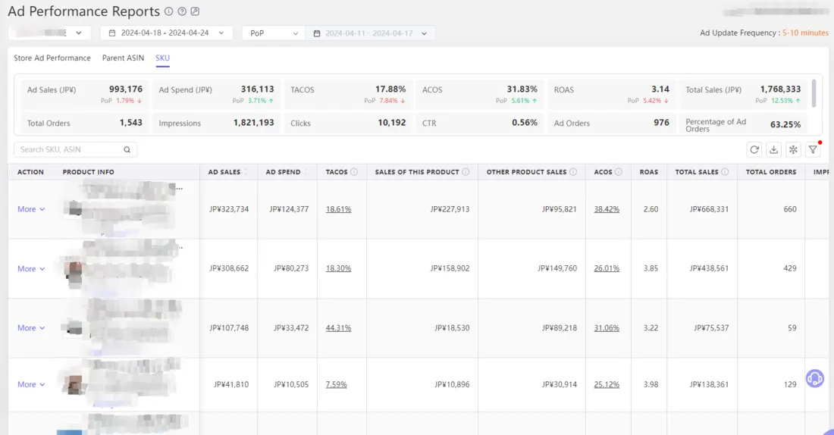Open the 2024-04-11 - 2024-04-17 comparison dropdown
The height and width of the screenshot is (435, 834).
(x=370, y=33)
